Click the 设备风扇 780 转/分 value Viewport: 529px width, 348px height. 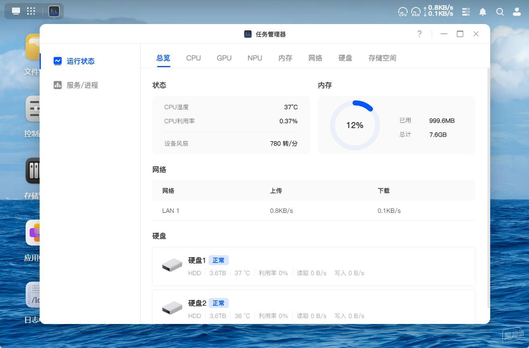click(284, 143)
